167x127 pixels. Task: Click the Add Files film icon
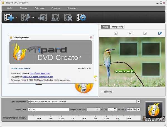pyautogui.click(x=9, y=18)
